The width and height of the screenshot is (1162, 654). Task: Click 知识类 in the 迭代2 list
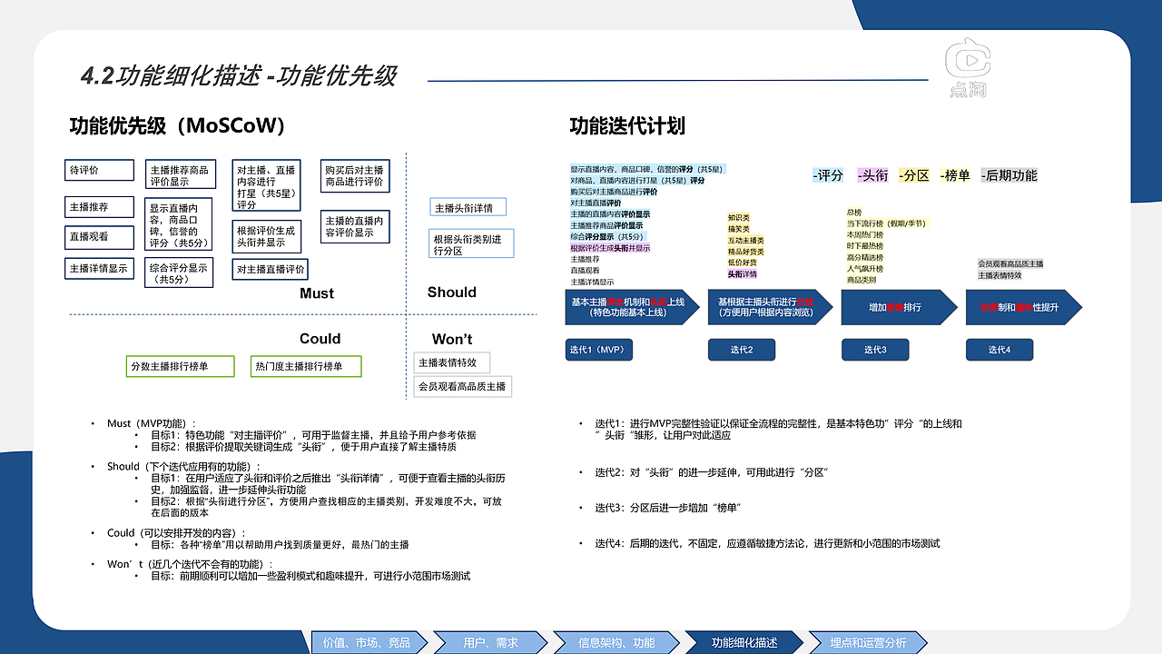click(739, 218)
